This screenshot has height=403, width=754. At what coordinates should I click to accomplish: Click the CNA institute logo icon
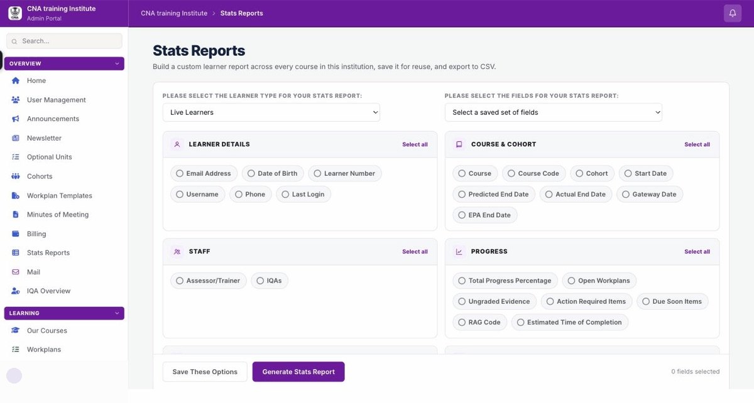coord(15,13)
